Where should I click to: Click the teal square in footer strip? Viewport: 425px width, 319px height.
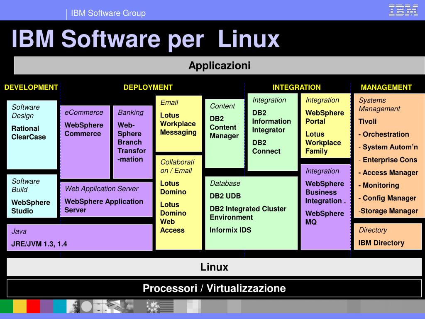(60, 306)
